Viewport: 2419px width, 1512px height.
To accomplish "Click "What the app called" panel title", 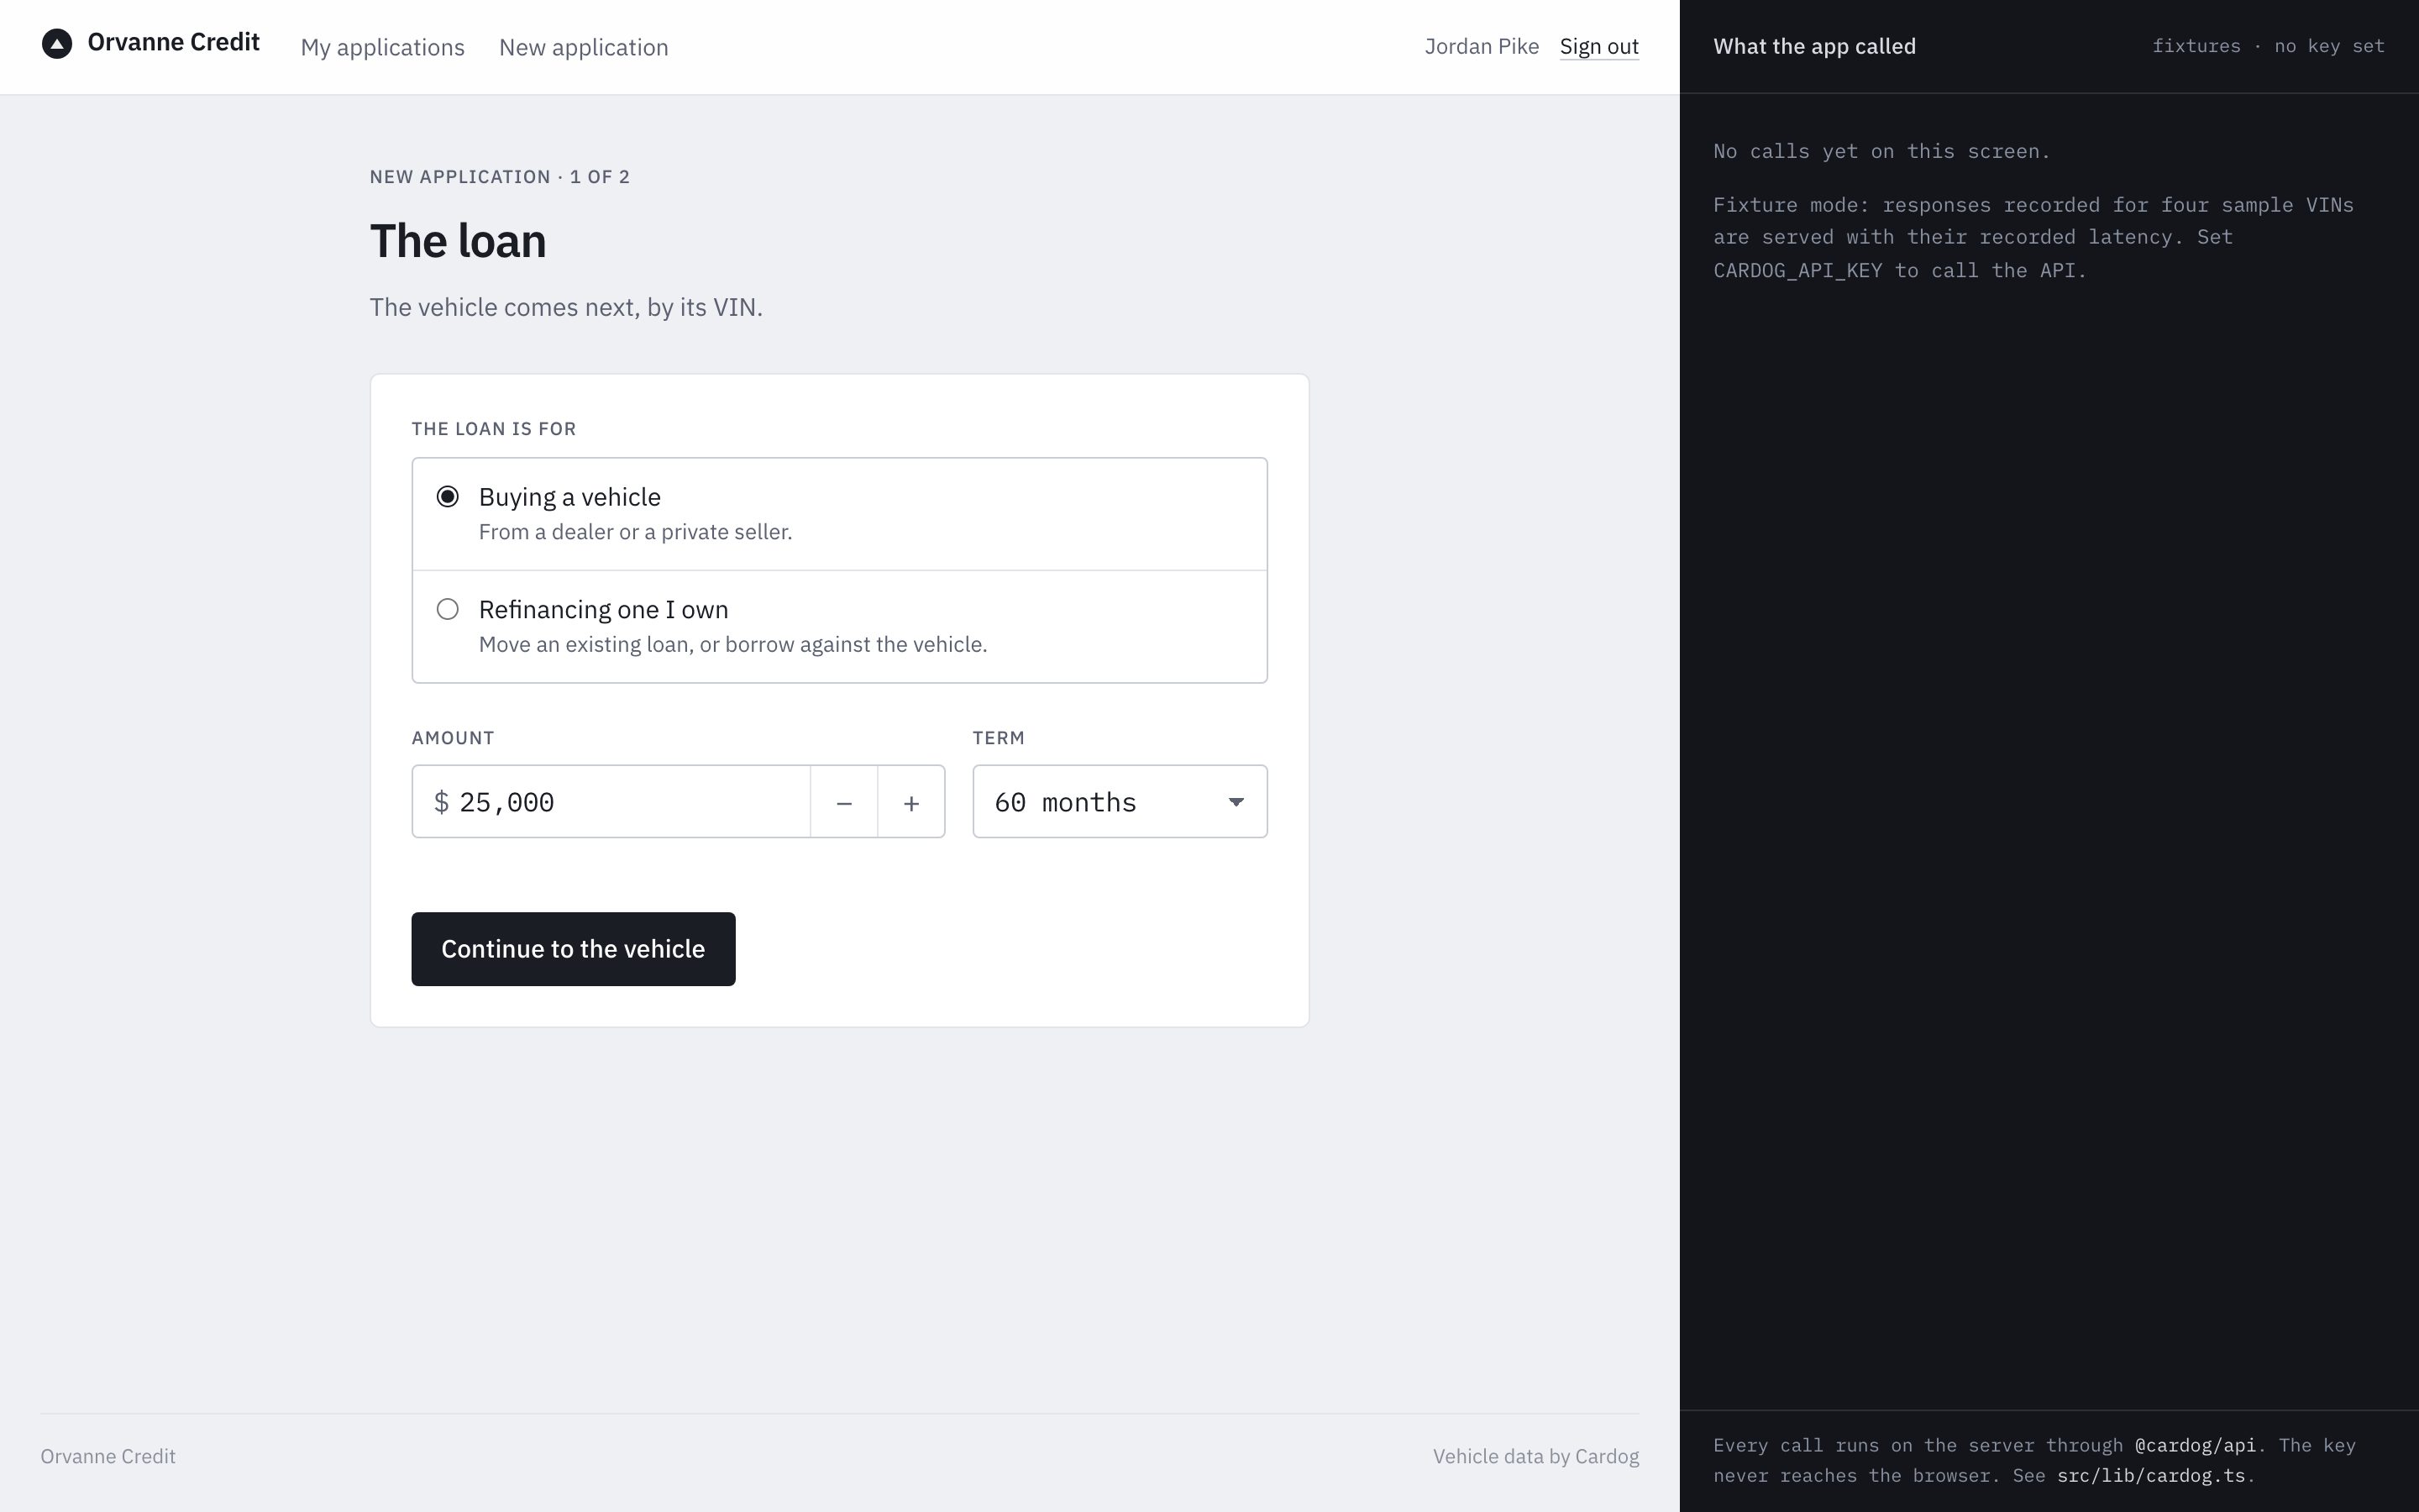I will tap(1814, 46).
